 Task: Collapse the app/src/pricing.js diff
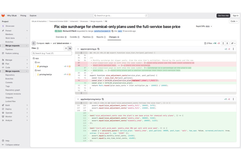(78, 49)
